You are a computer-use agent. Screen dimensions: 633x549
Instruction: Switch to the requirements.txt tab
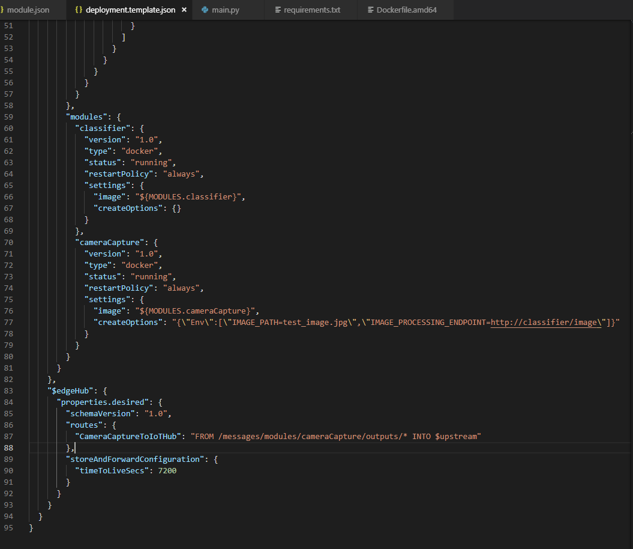click(312, 10)
